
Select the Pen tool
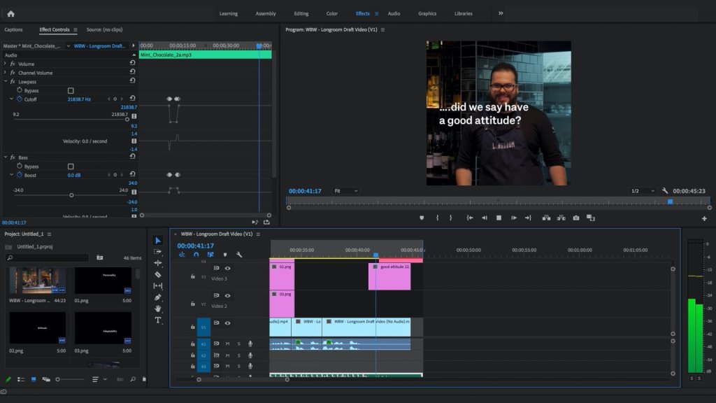click(x=157, y=297)
